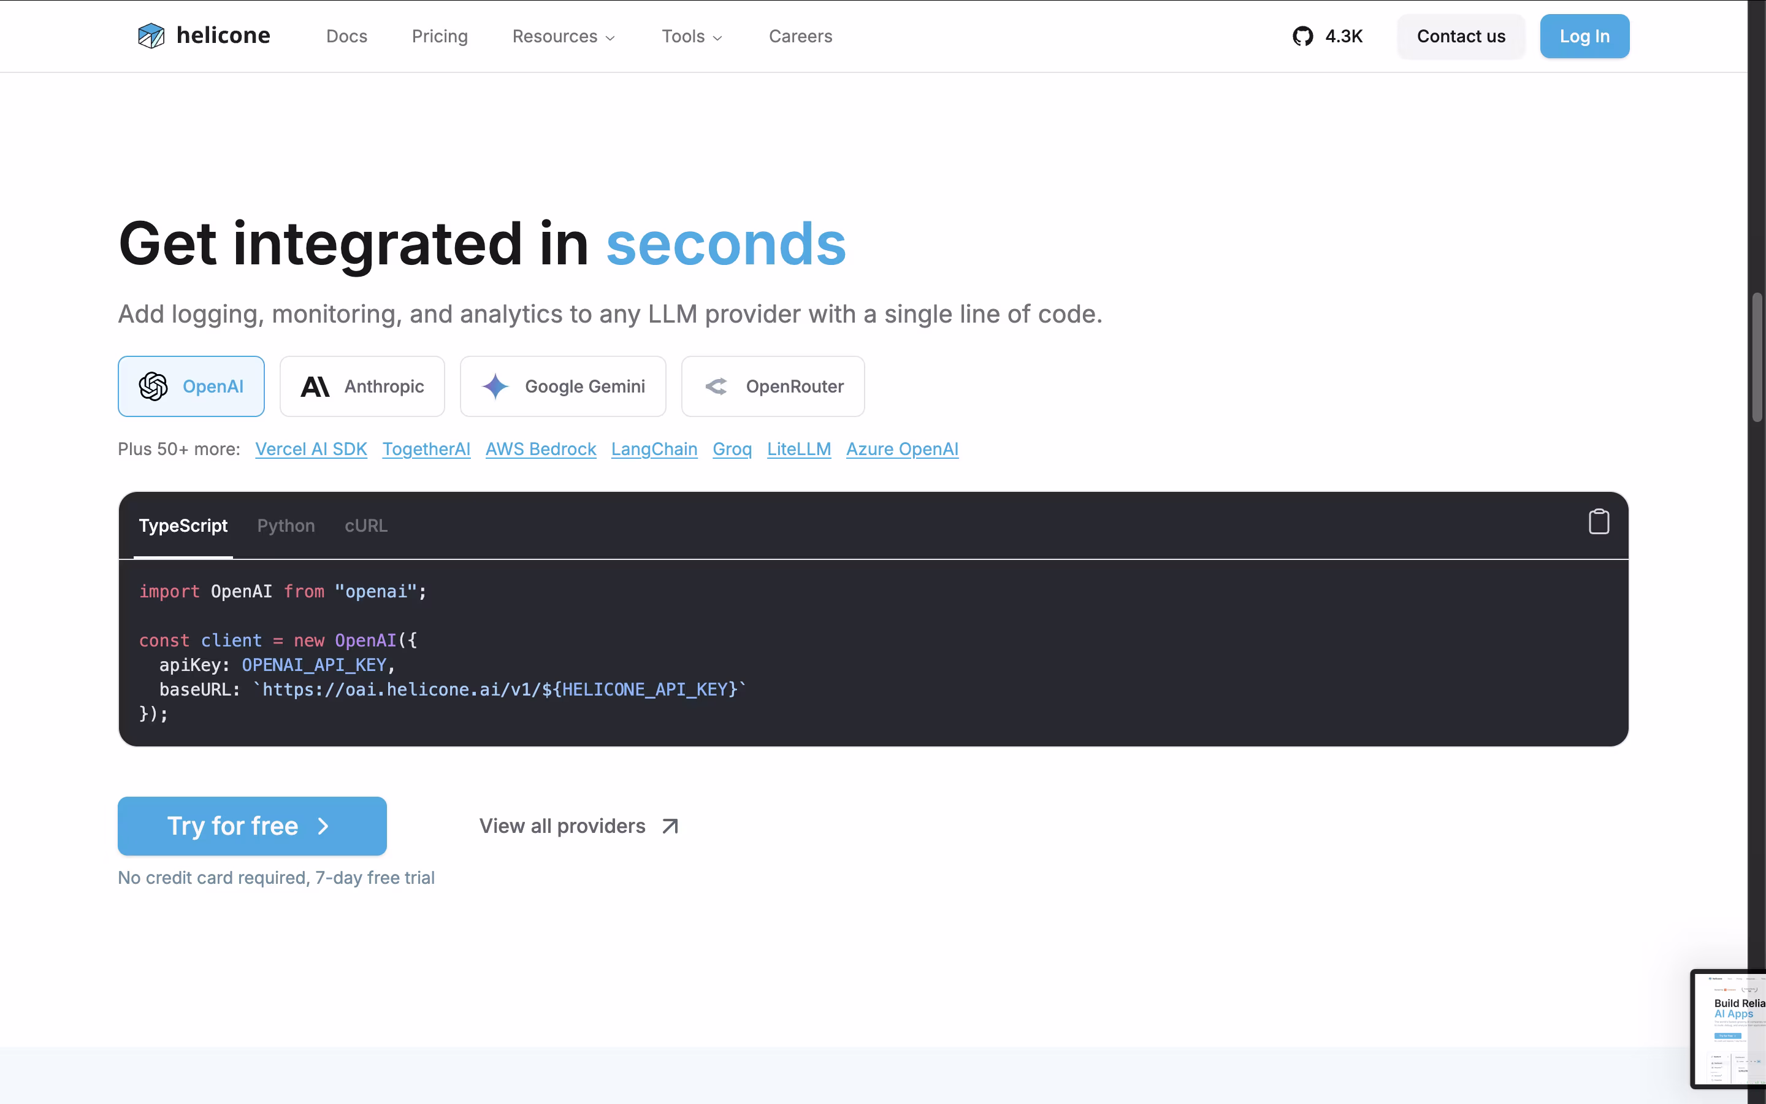Switch to the TypeScript code tab
Image resolution: width=1766 pixels, height=1104 pixels.
coord(183,526)
